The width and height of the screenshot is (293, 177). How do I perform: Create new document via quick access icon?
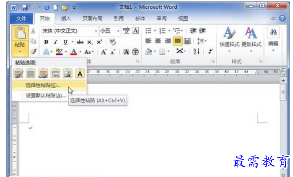[56, 7]
